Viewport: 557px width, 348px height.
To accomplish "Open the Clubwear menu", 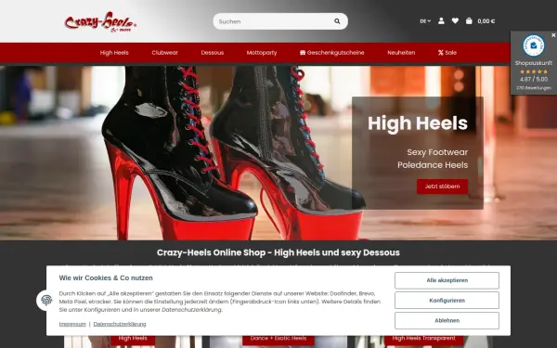I will coord(164,53).
